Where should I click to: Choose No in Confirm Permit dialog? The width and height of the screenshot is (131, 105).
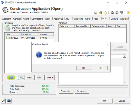click(100, 68)
